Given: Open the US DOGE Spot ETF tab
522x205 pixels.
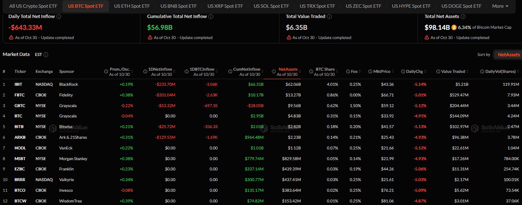Looking at the screenshot, I should coord(461,6).
